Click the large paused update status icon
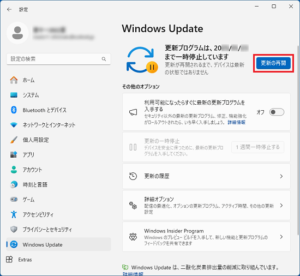Screen dimensions: 300x276 point(142,60)
